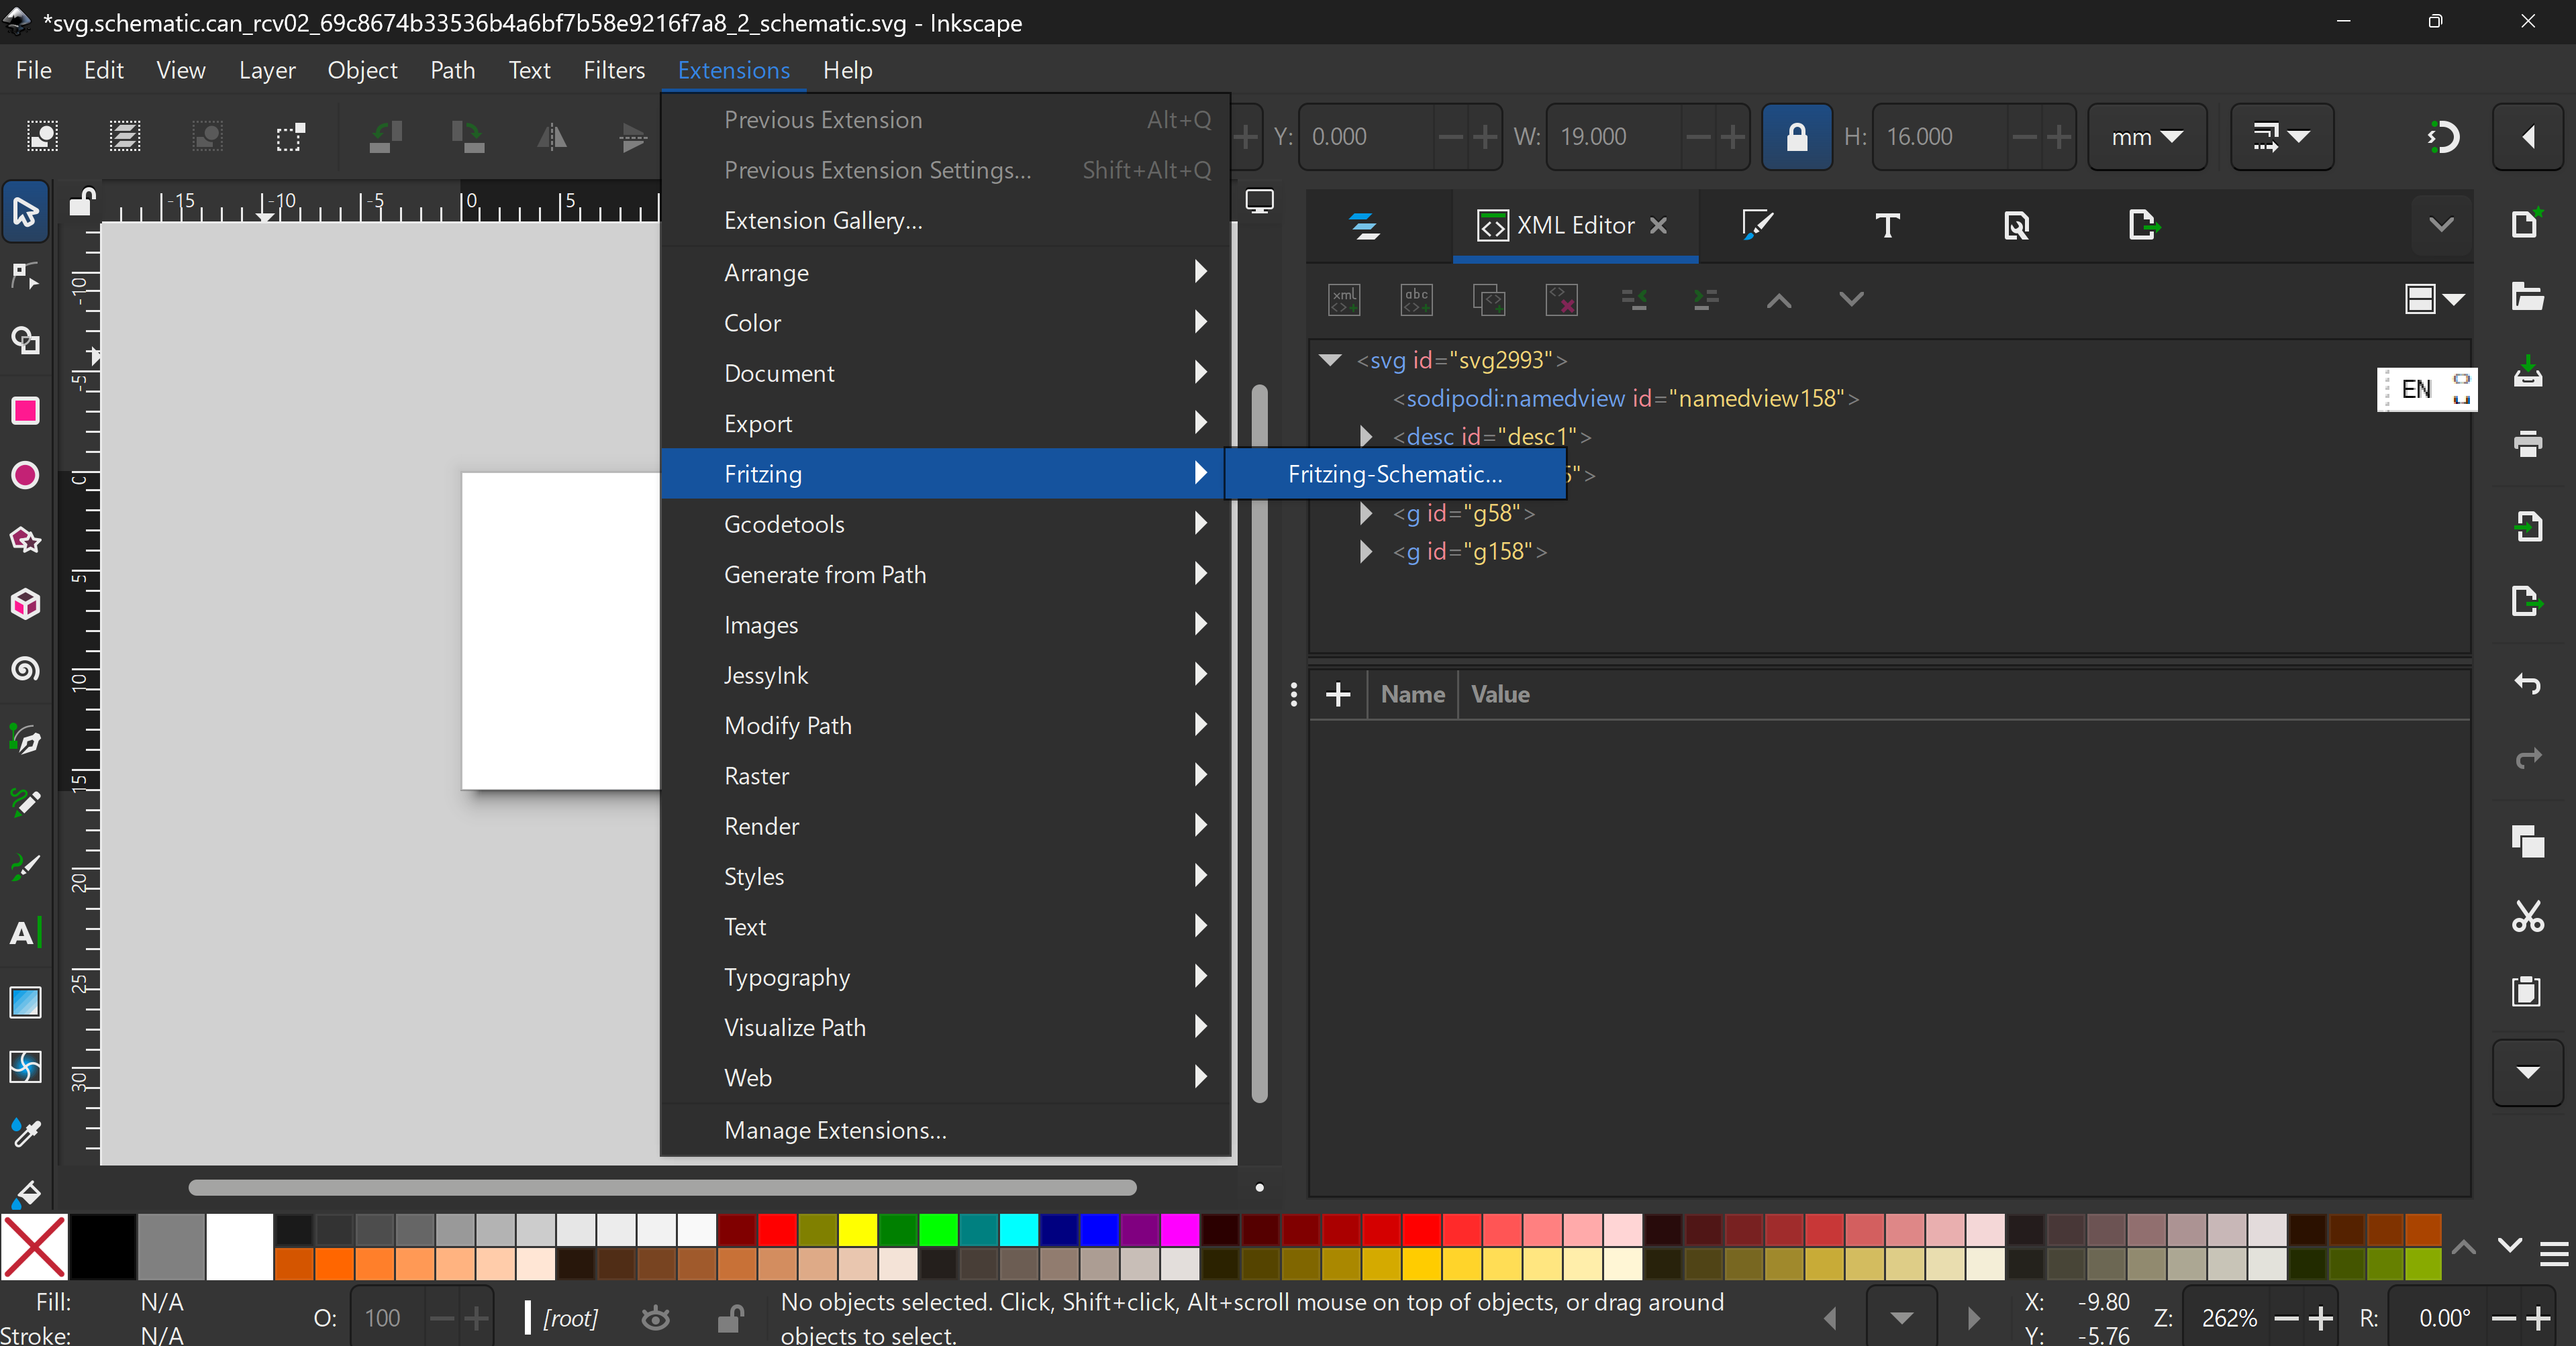Screen dimensions: 2576x1346
Task: Pick the yellow color swatch
Action: pos(857,1229)
